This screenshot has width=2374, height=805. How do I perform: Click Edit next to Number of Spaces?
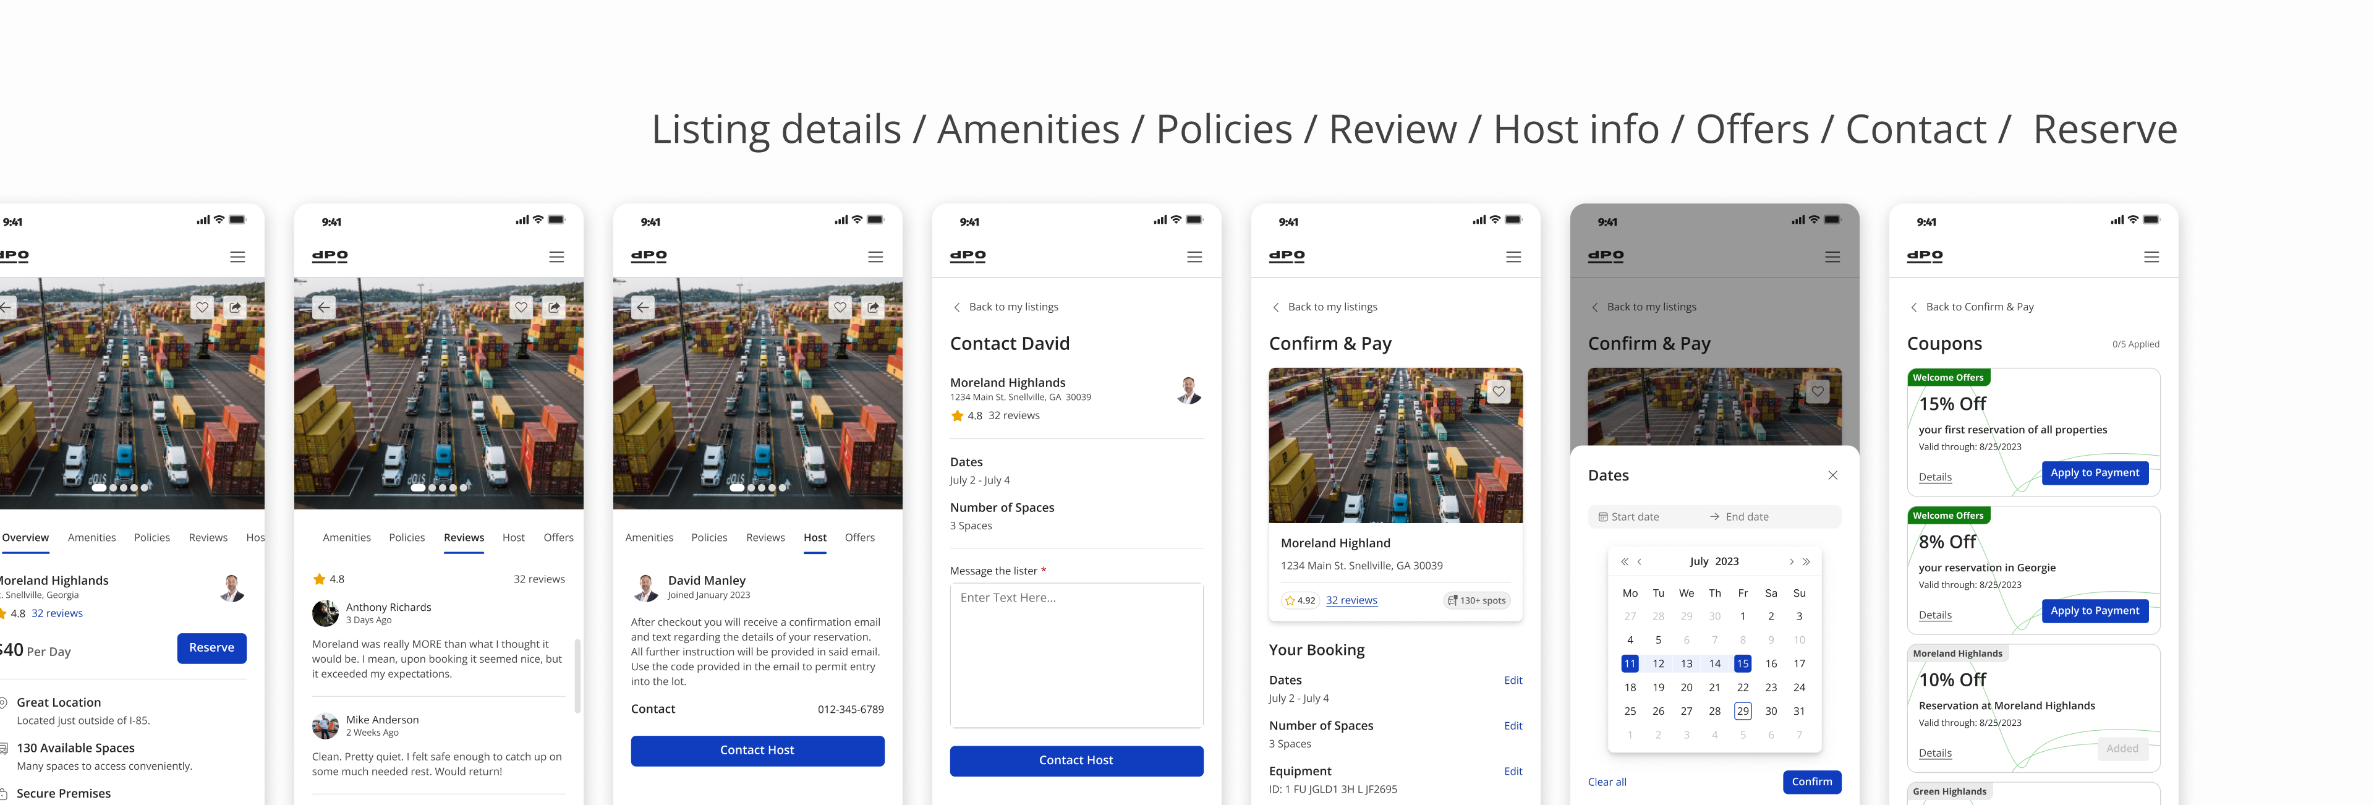(x=1512, y=726)
